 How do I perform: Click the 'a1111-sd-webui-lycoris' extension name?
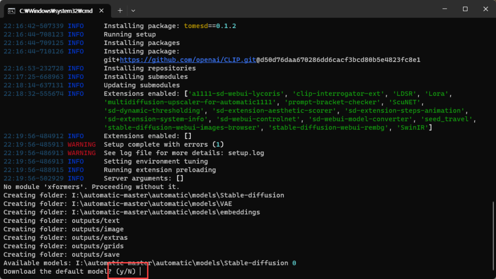point(236,93)
